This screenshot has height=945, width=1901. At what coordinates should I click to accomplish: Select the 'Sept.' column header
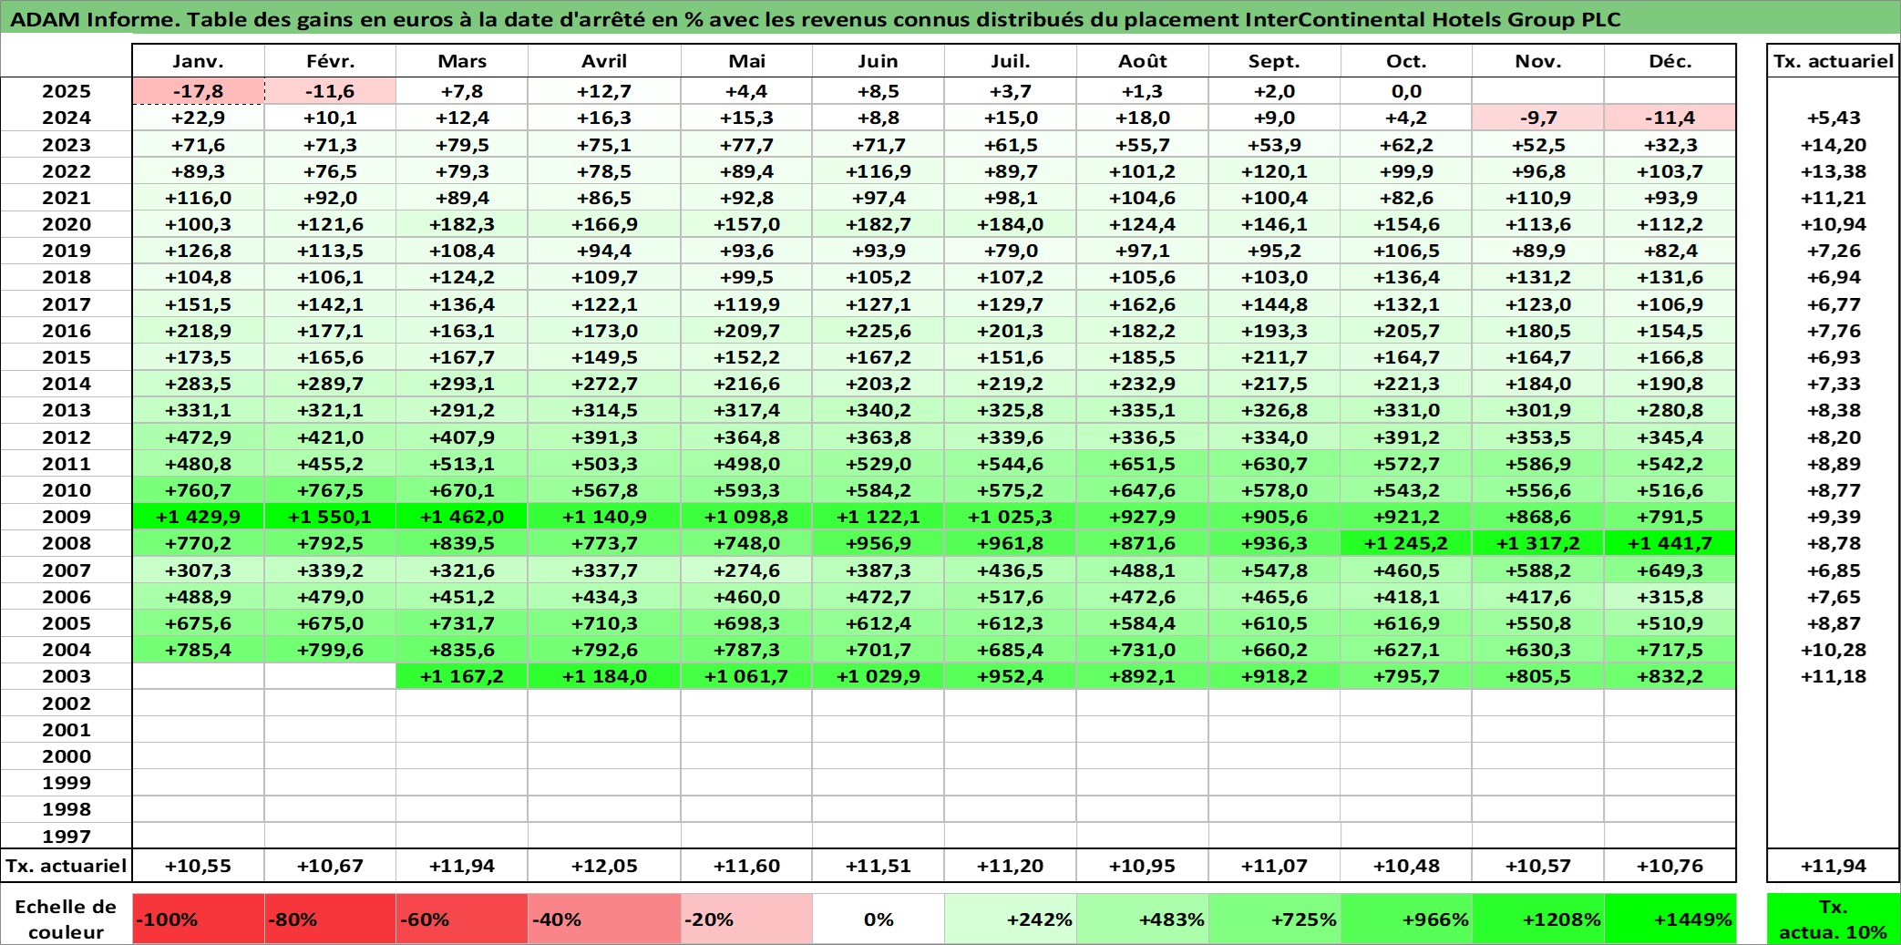point(1275,61)
